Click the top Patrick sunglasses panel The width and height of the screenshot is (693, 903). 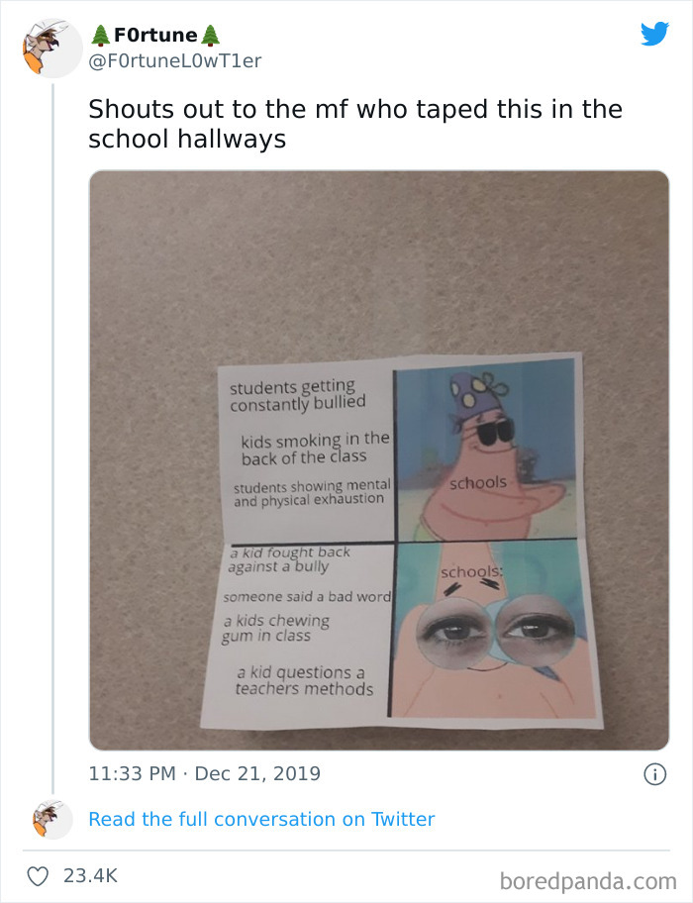(485, 446)
